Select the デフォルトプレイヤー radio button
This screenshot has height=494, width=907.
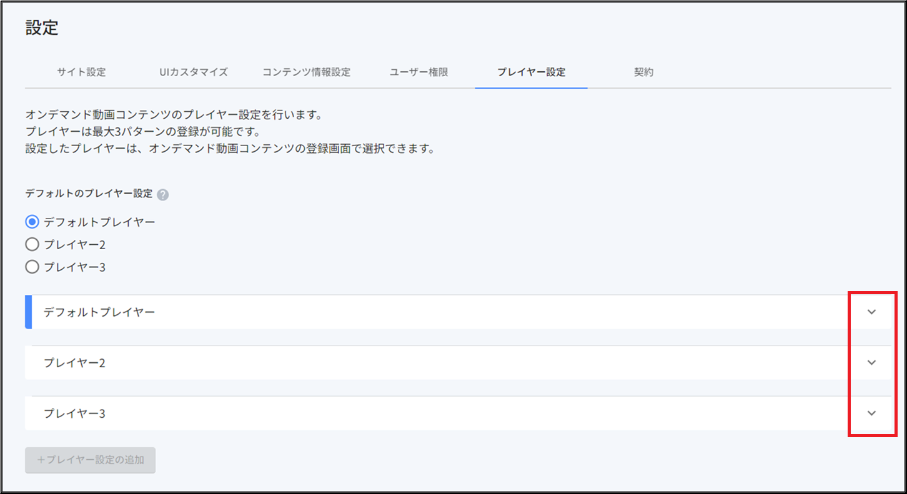pos(32,222)
